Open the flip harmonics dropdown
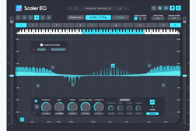196x131 pixels. point(58,50)
